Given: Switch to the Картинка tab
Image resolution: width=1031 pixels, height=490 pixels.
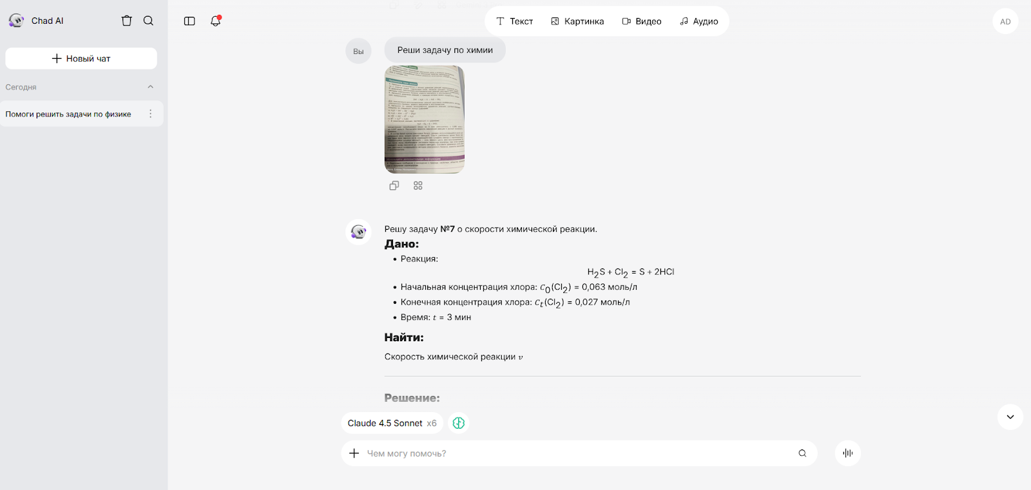Looking at the screenshot, I should [577, 21].
